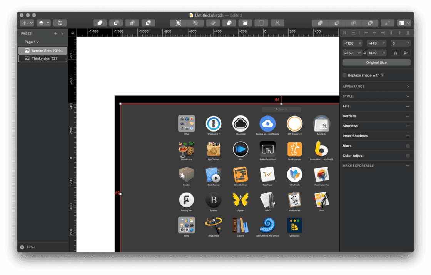The image size is (431, 275).
Task: Collapse the Pages list chevron
Action: [x=63, y=33]
